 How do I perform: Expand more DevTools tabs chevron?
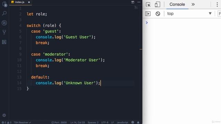point(193,4)
